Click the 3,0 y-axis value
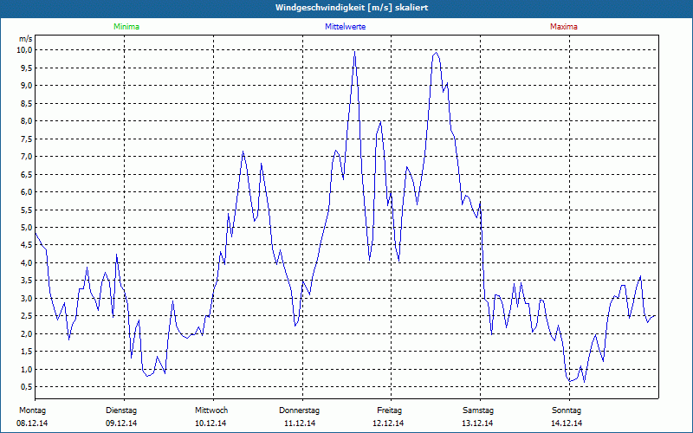The width and height of the screenshot is (693, 433). 27,298
